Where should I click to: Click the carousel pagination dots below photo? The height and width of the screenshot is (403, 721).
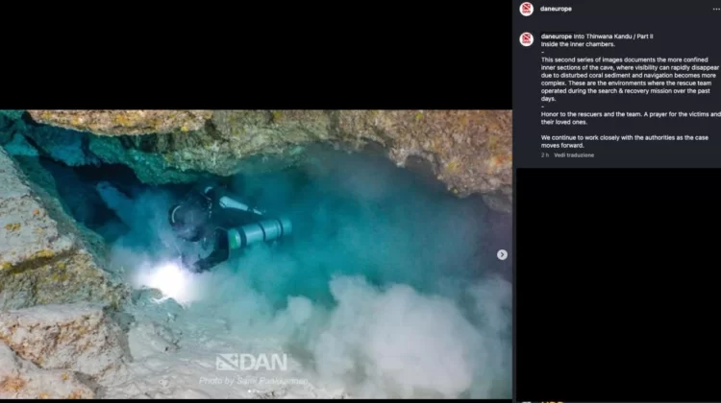pyautogui.click(x=255, y=391)
